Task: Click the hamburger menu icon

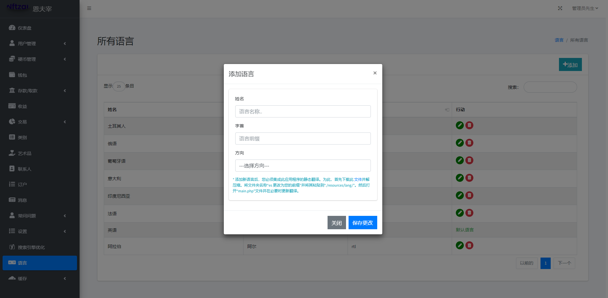Action: [89, 8]
